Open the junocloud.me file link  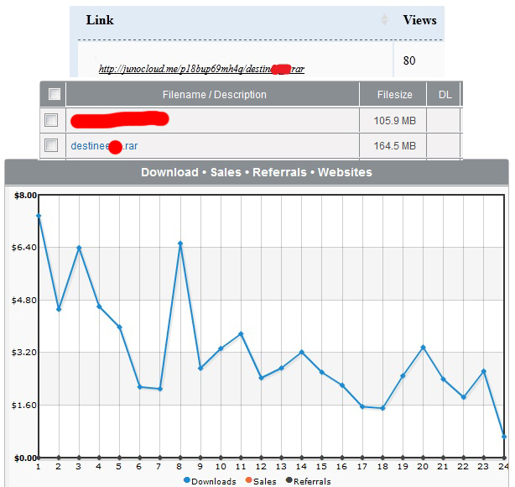[x=201, y=69]
